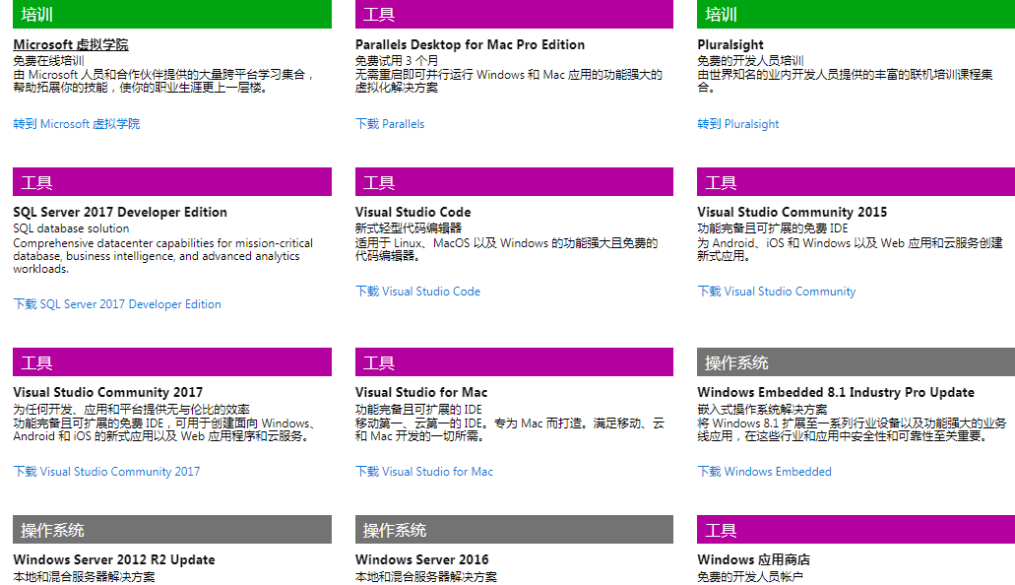Viewport: 1015px width, 585px height.
Task: Click 工具 banner above Visual Studio for Mac
Action: (x=514, y=362)
